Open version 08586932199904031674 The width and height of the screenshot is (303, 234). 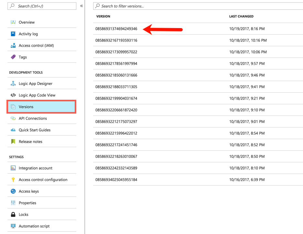[x=116, y=98]
